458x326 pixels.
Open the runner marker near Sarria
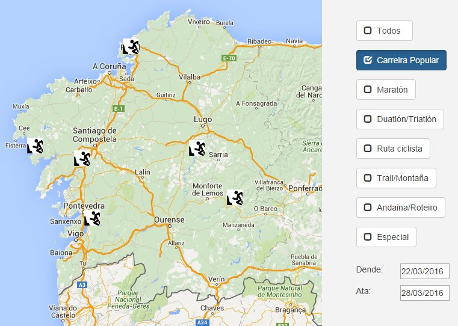[x=197, y=148]
